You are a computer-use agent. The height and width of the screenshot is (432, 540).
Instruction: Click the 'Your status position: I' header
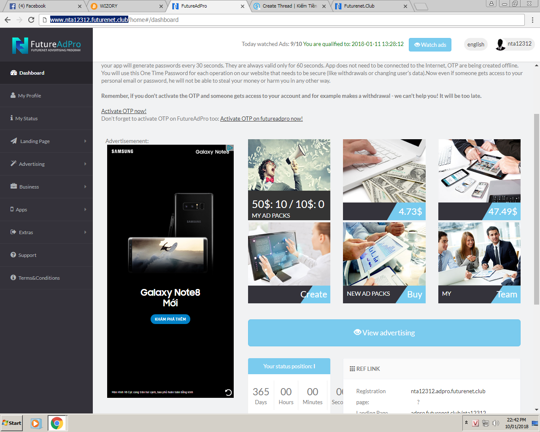(x=289, y=366)
